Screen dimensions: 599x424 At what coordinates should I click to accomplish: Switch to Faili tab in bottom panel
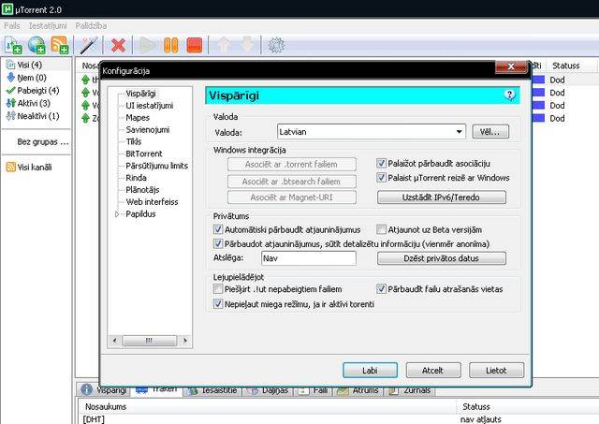[314, 390]
